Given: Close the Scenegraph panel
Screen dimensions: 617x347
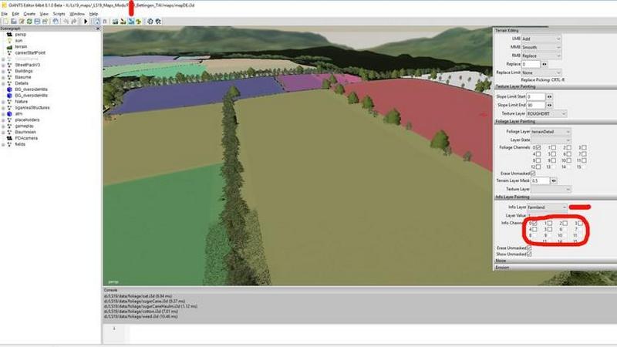Looking at the screenshot, I should click(99, 28).
